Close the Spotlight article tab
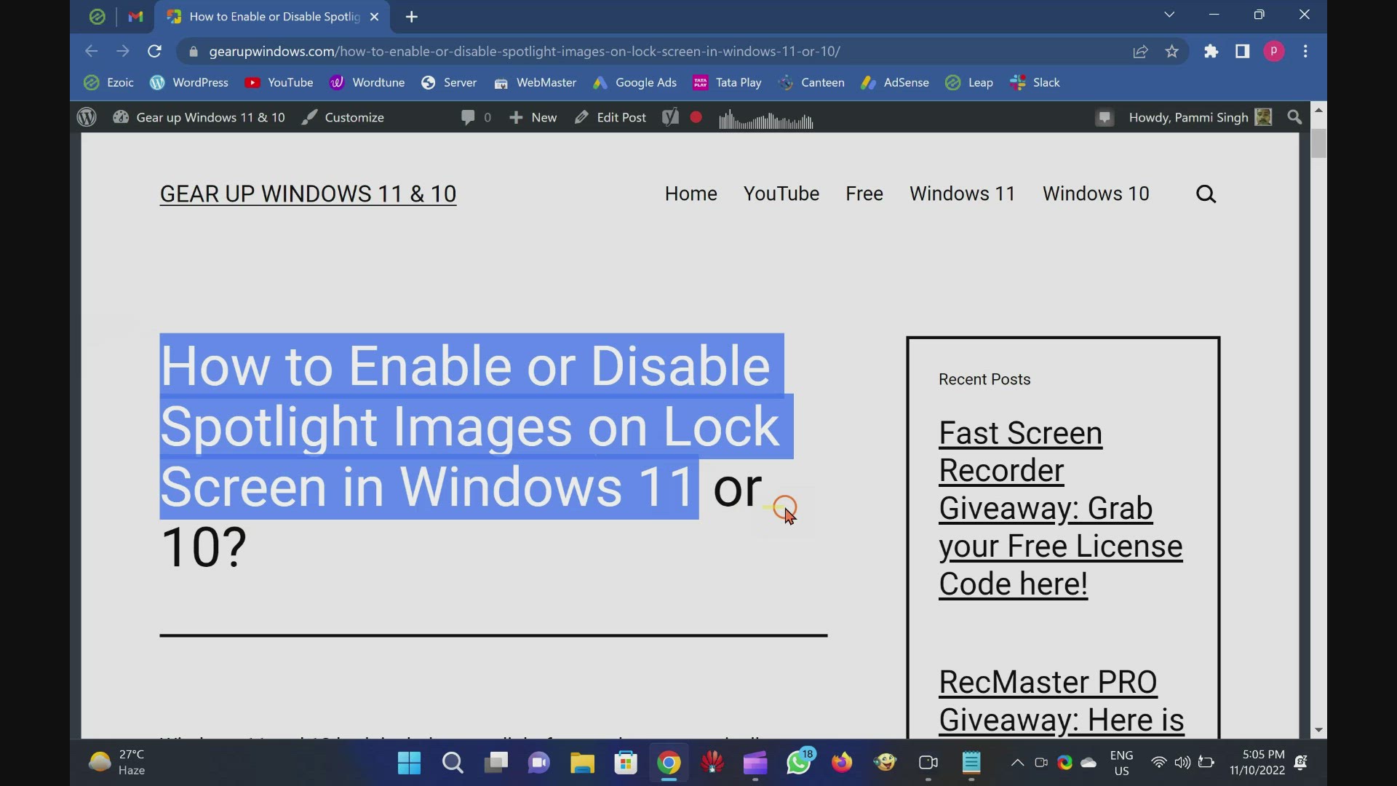 [x=374, y=17]
